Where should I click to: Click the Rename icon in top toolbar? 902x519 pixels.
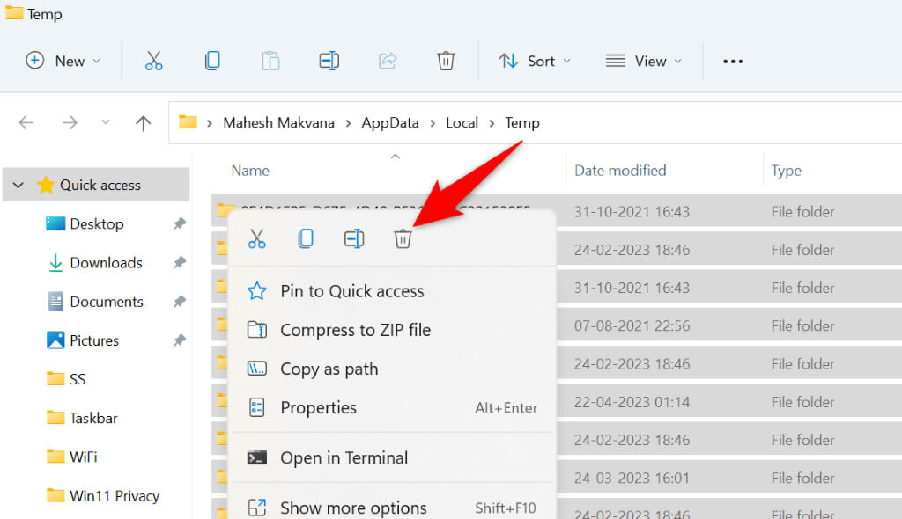coord(329,61)
